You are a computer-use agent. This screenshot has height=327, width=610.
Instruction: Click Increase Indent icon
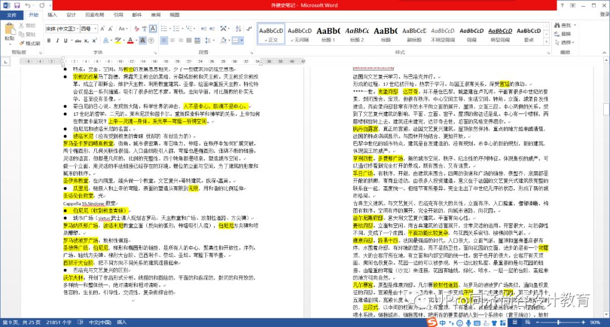click(x=212, y=29)
